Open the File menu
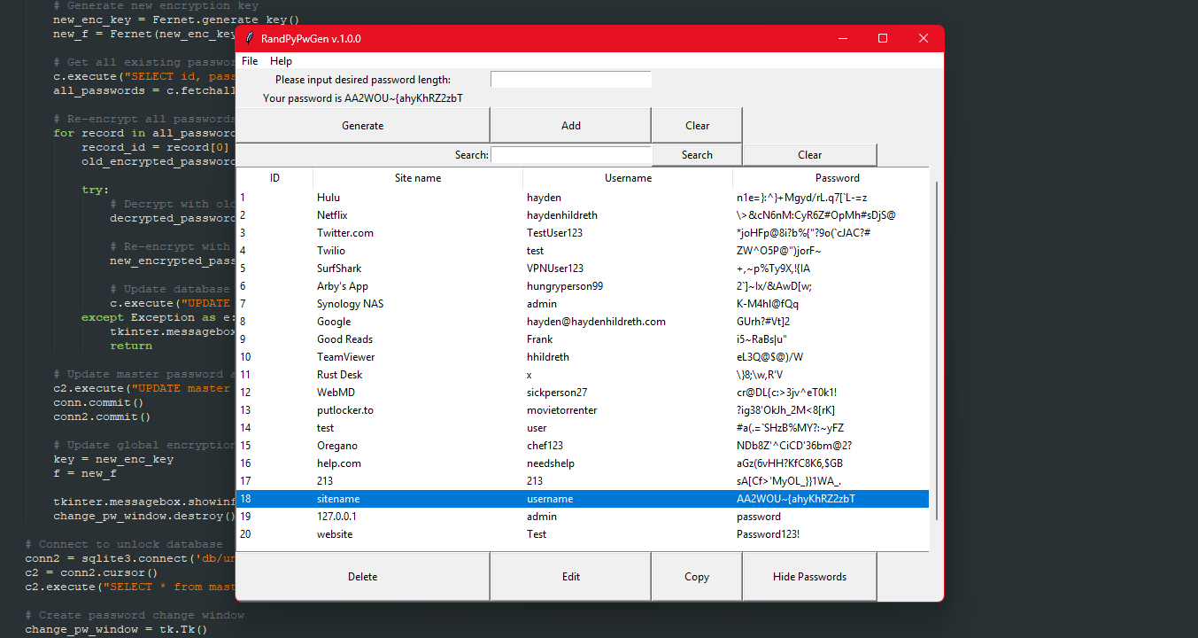Screen dimensions: 1198x638 (250, 61)
